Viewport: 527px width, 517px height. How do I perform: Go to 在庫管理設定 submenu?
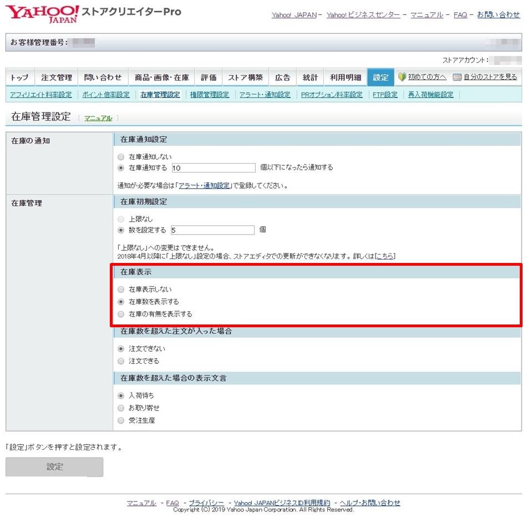(160, 95)
